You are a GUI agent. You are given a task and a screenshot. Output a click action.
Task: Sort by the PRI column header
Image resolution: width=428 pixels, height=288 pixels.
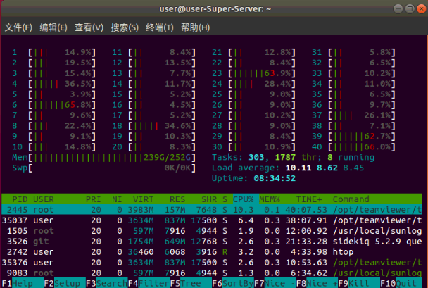[94, 199]
